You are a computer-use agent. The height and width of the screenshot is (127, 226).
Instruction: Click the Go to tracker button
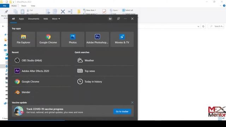(122, 111)
